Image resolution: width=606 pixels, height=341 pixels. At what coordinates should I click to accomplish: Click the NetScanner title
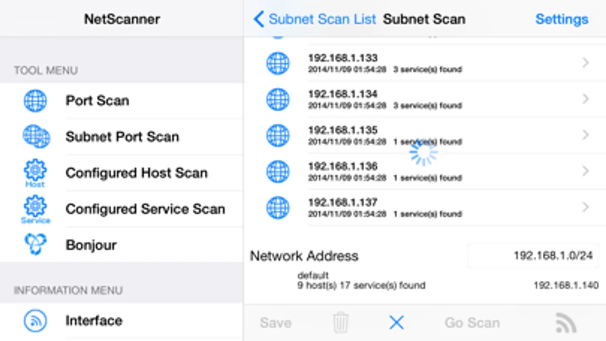pyautogui.click(x=122, y=19)
